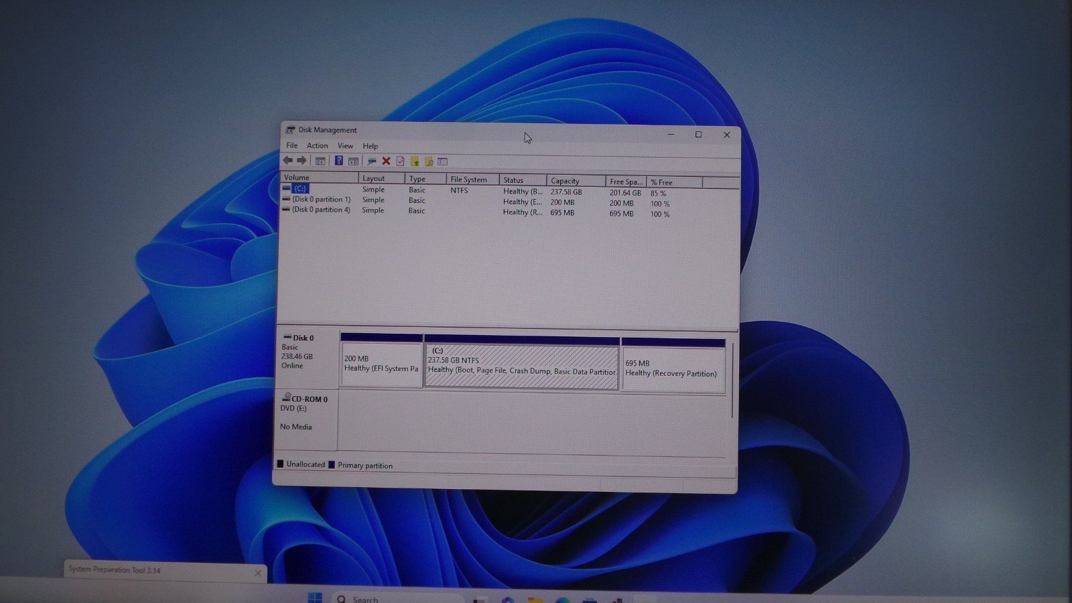Click the Show/Hide Console Tree icon

320,161
